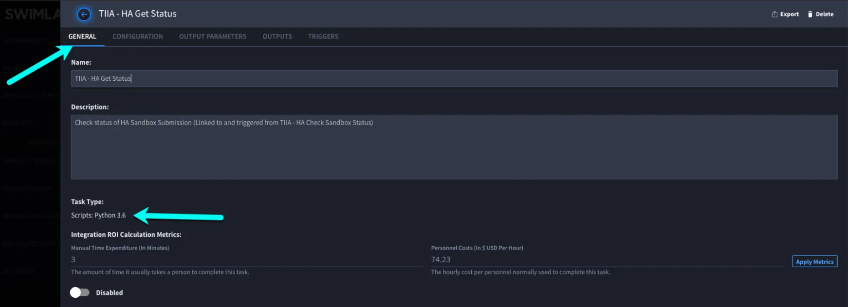Screen dimensions: 848x307
Task: Click the Export icon
Action: 774,14
